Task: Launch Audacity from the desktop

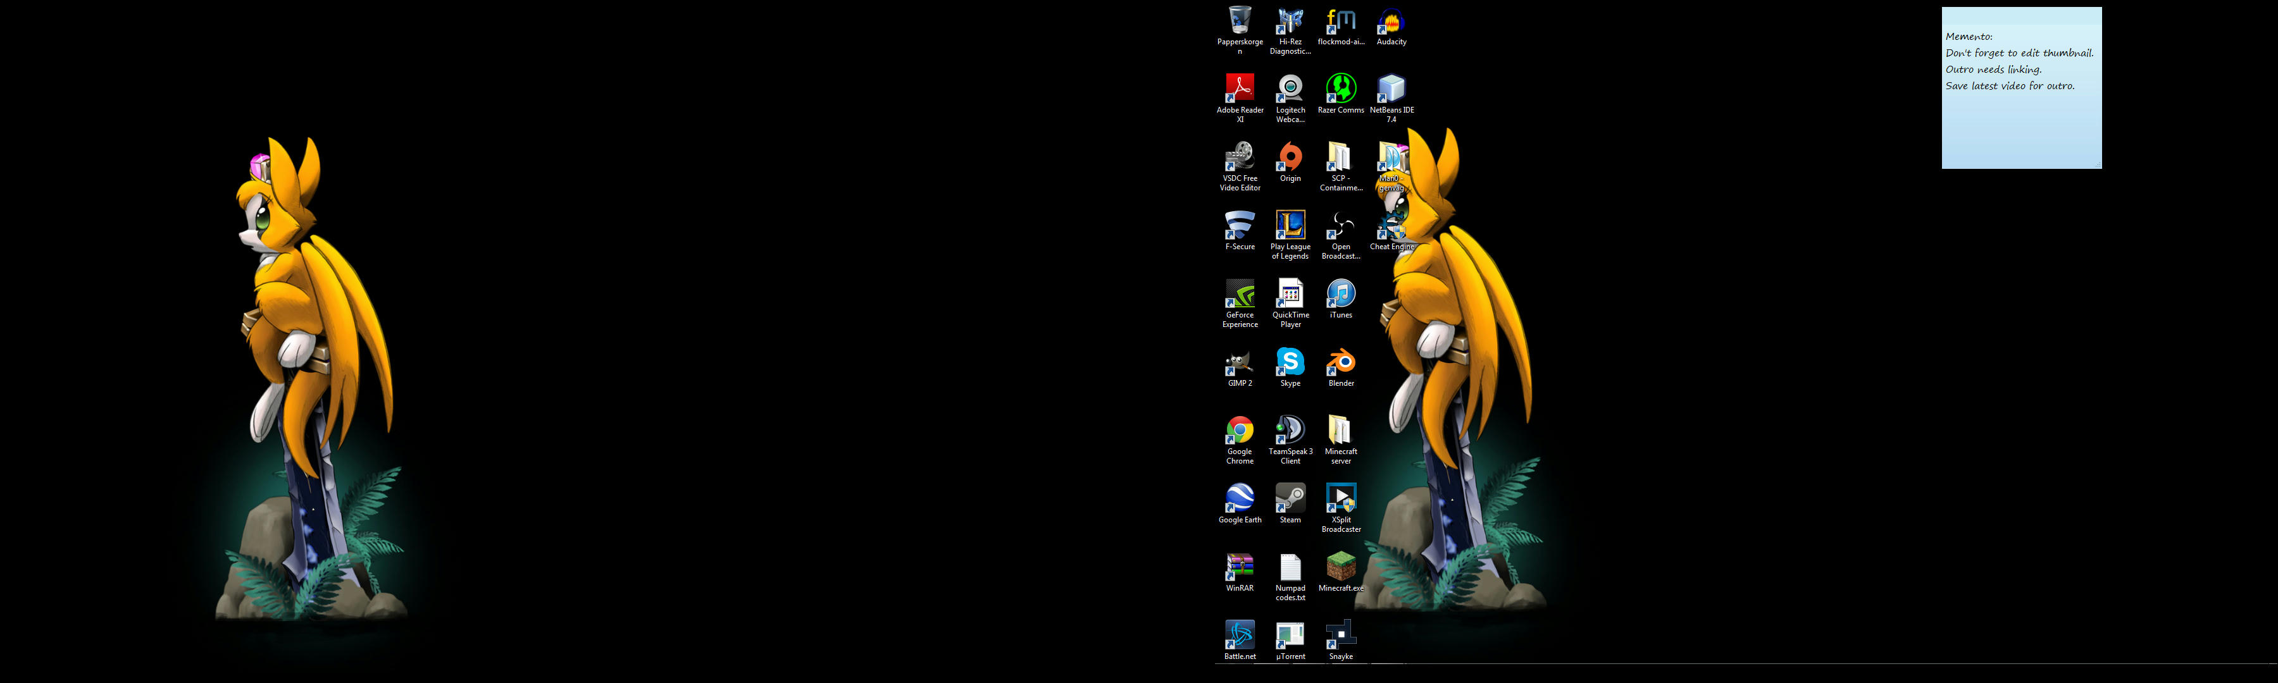Action: (x=1391, y=26)
